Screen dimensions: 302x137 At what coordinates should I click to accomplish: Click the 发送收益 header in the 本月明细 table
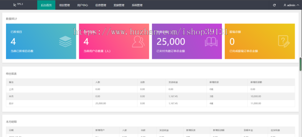click(x=164, y=130)
